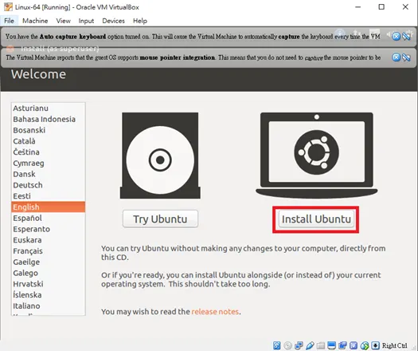Open the Devices menu
This screenshot has height=351, width=418.
(113, 21)
